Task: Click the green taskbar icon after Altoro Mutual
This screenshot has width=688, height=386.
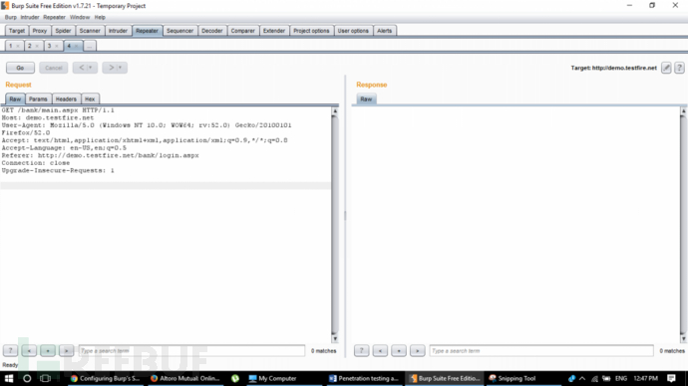Action: [x=235, y=378]
